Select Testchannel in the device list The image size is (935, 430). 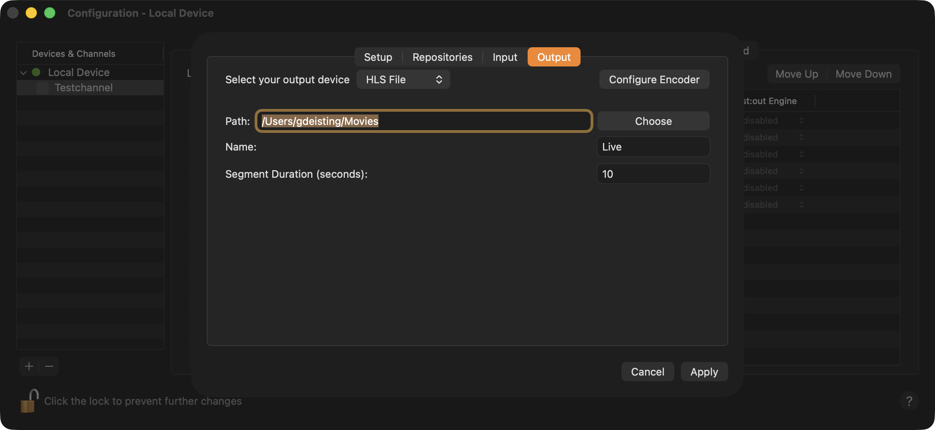pos(90,88)
